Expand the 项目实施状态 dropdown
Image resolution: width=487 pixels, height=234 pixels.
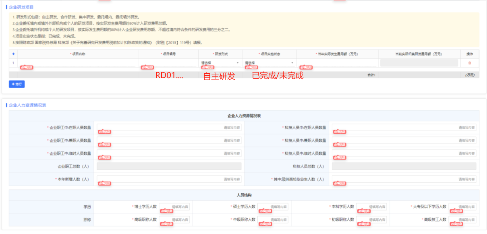click(x=269, y=63)
